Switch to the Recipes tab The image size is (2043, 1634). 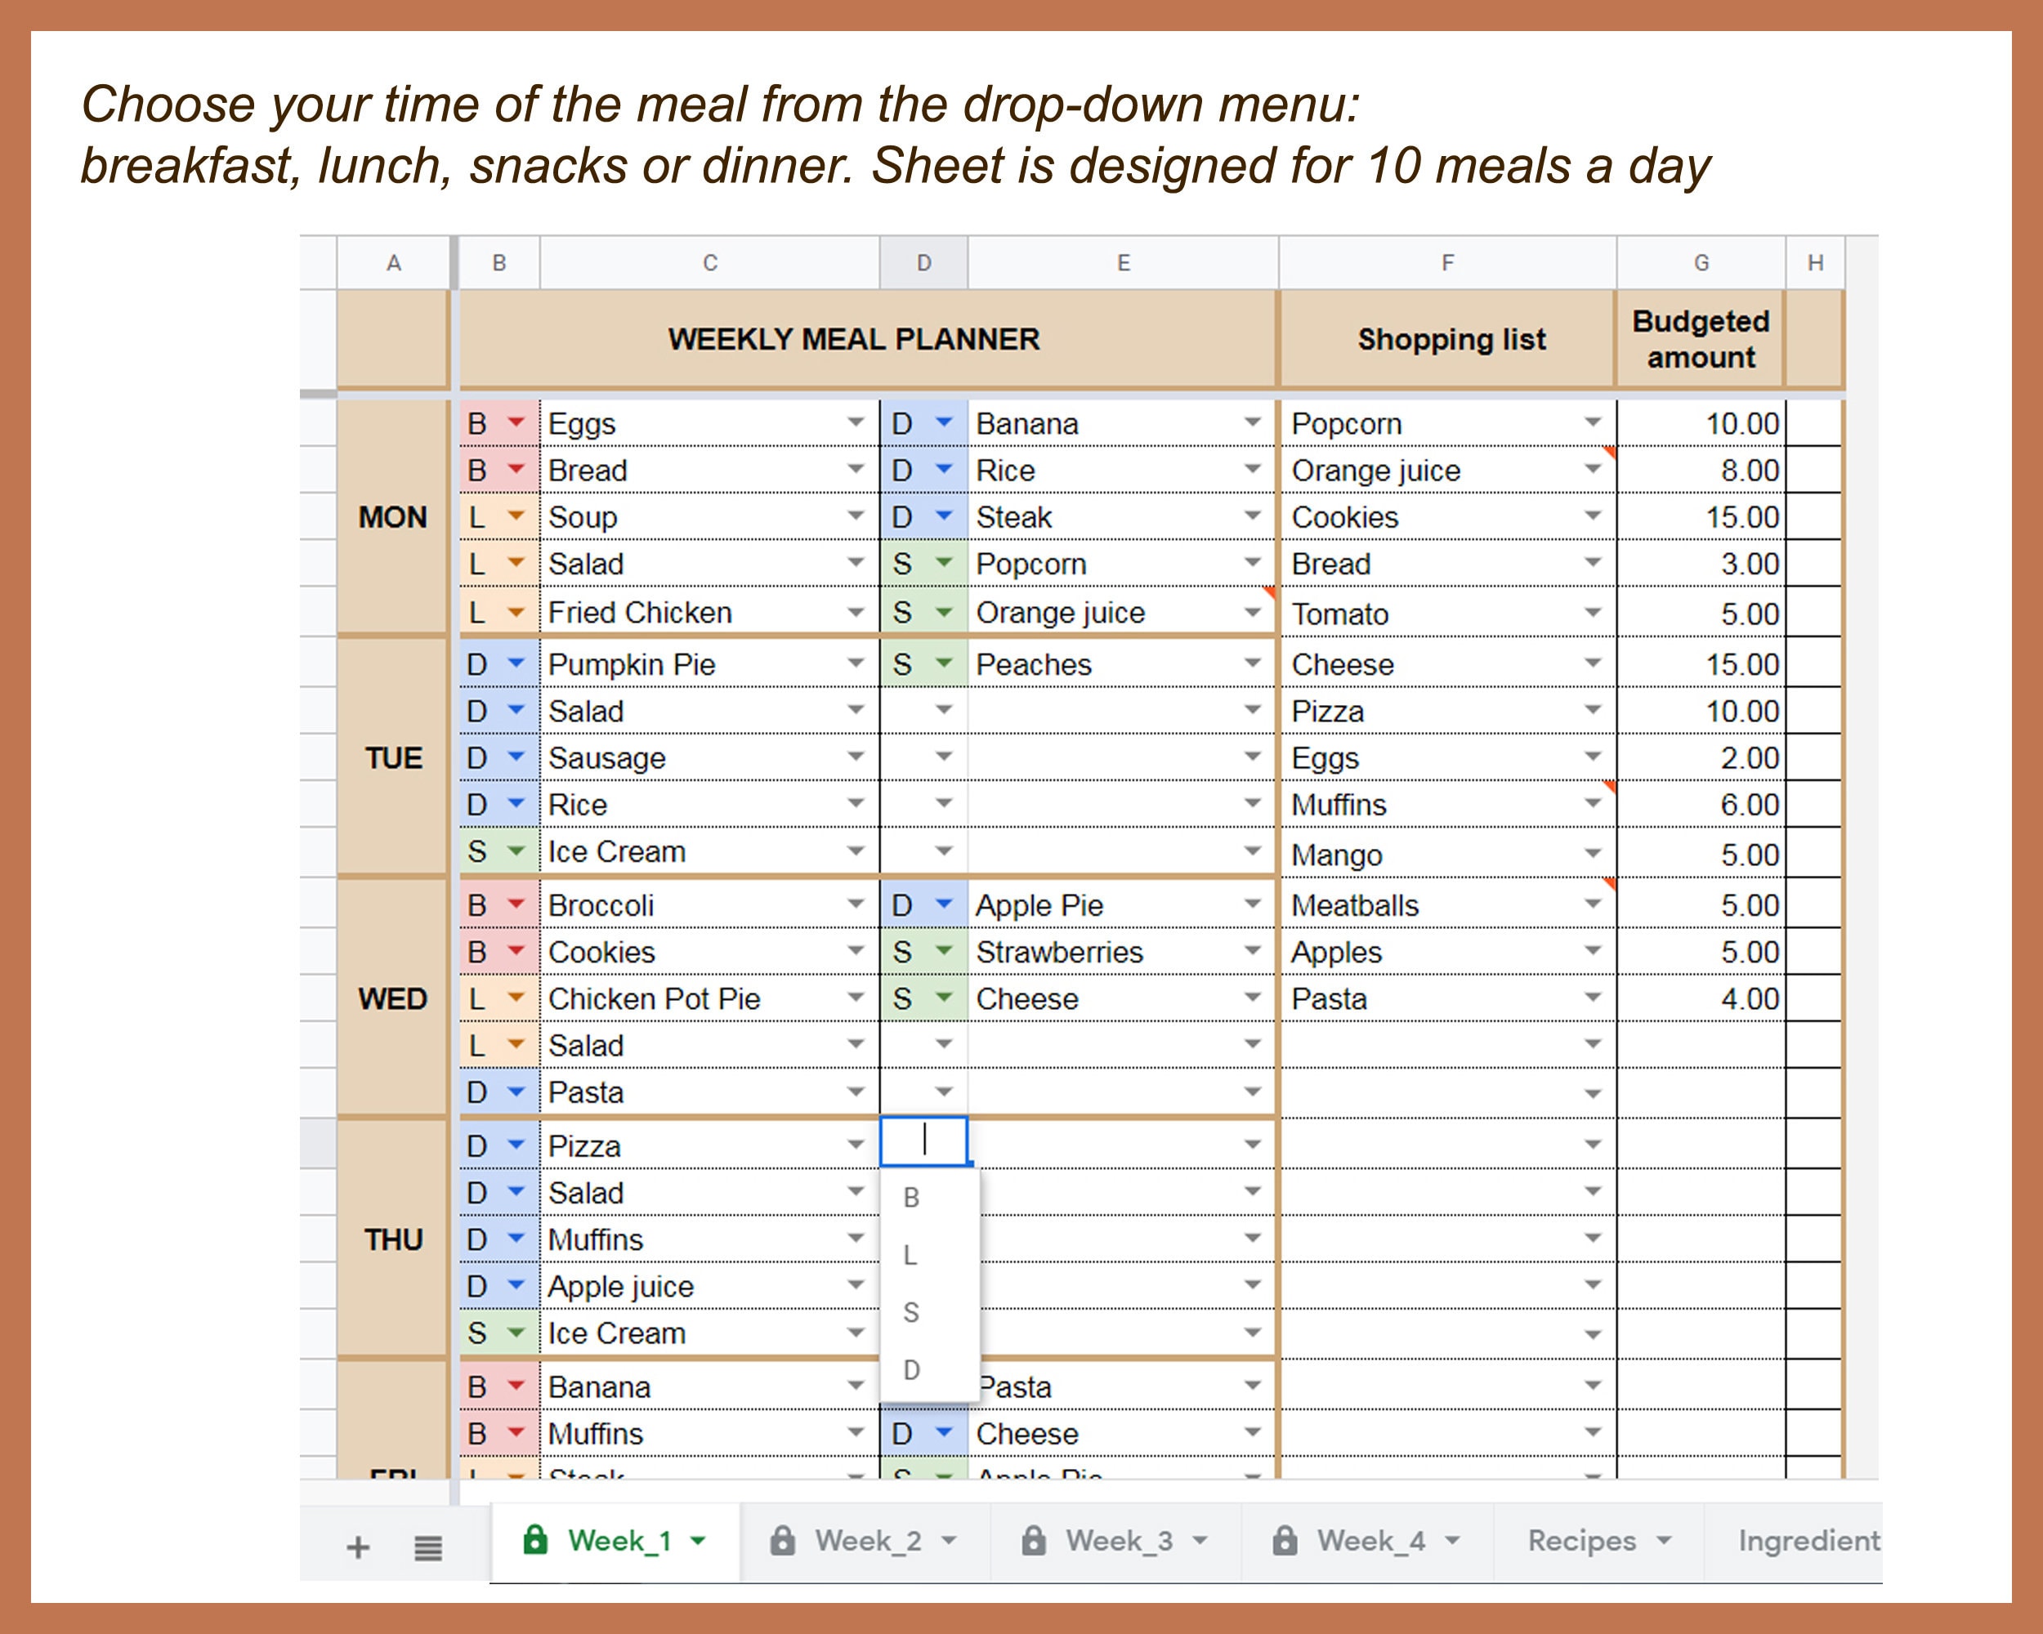[x=1580, y=1541]
